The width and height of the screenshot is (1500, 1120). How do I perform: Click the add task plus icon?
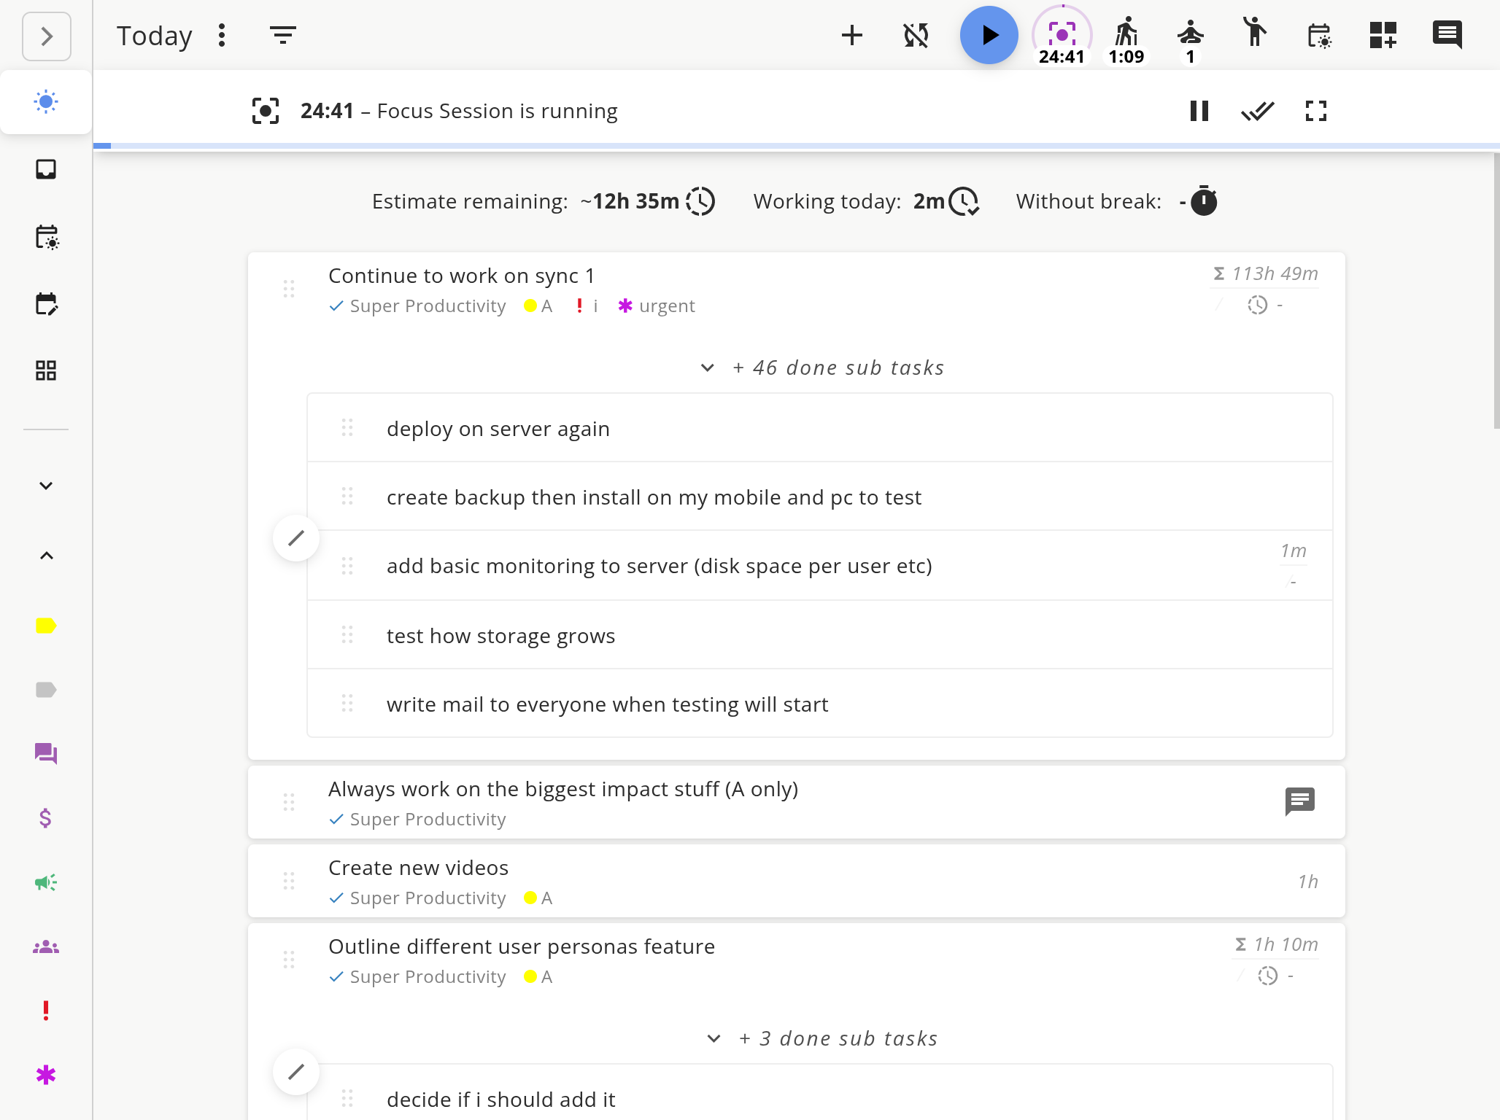[851, 35]
